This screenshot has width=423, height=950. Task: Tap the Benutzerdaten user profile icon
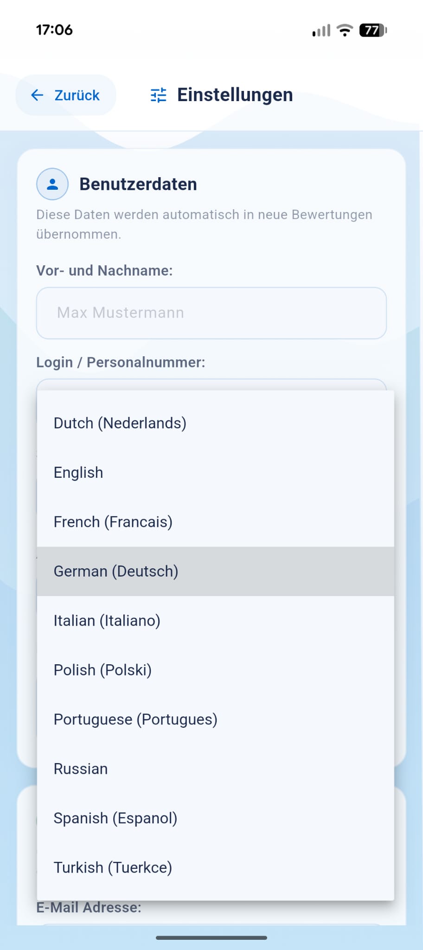tap(52, 184)
